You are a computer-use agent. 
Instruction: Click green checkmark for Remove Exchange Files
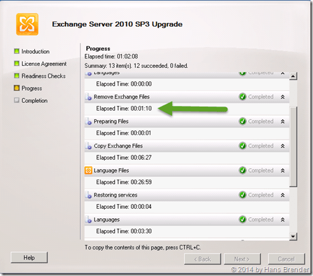tap(243, 97)
